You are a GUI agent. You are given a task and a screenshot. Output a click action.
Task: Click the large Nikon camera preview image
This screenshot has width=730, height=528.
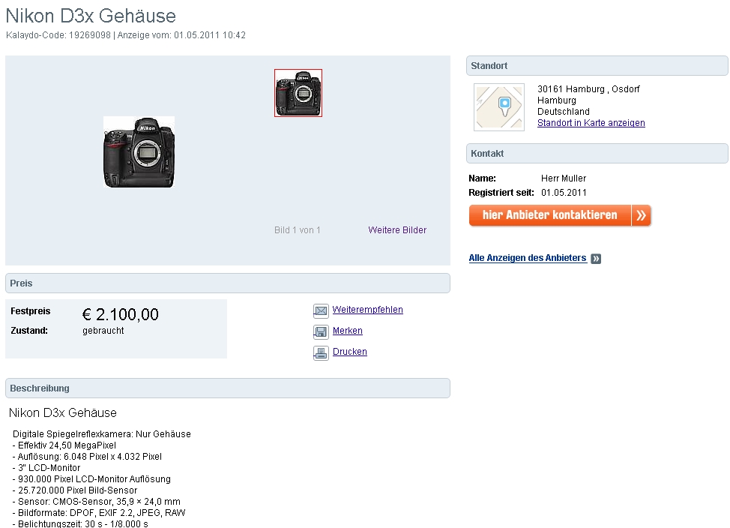tap(139, 151)
